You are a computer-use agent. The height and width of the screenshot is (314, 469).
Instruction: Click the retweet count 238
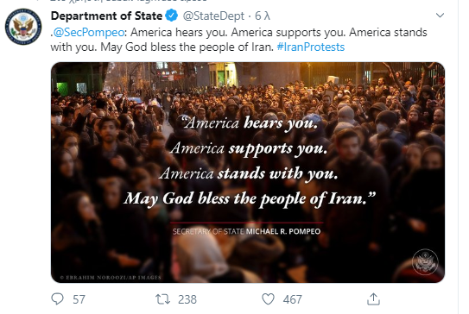click(x=187, y=299)
